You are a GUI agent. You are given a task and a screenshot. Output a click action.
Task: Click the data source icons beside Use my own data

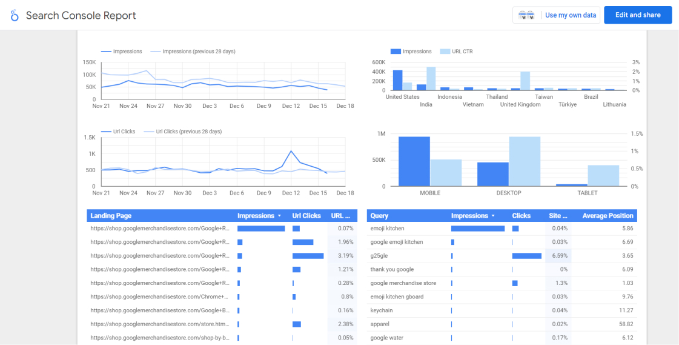(x=526, y=15)
